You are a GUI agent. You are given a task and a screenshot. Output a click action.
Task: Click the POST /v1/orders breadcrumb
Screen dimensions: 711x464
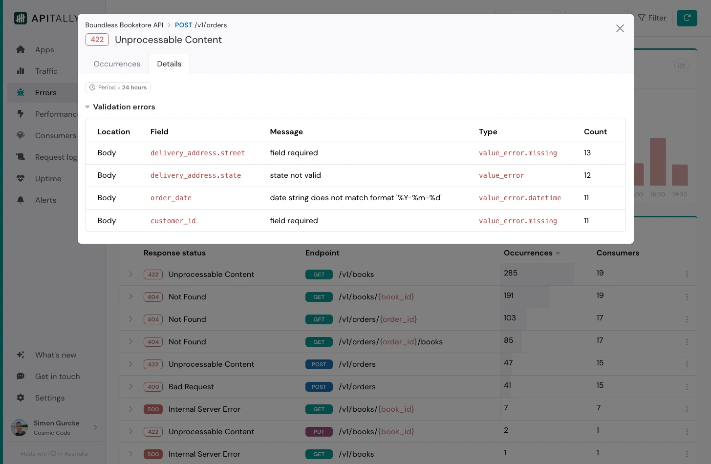[x=201, y=25]
